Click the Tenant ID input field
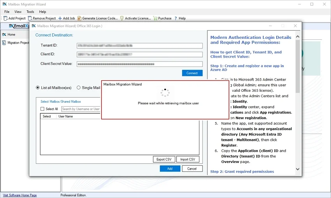Image resolution: width=331 pixels, height=198 pixels. (x=139, y=46)
